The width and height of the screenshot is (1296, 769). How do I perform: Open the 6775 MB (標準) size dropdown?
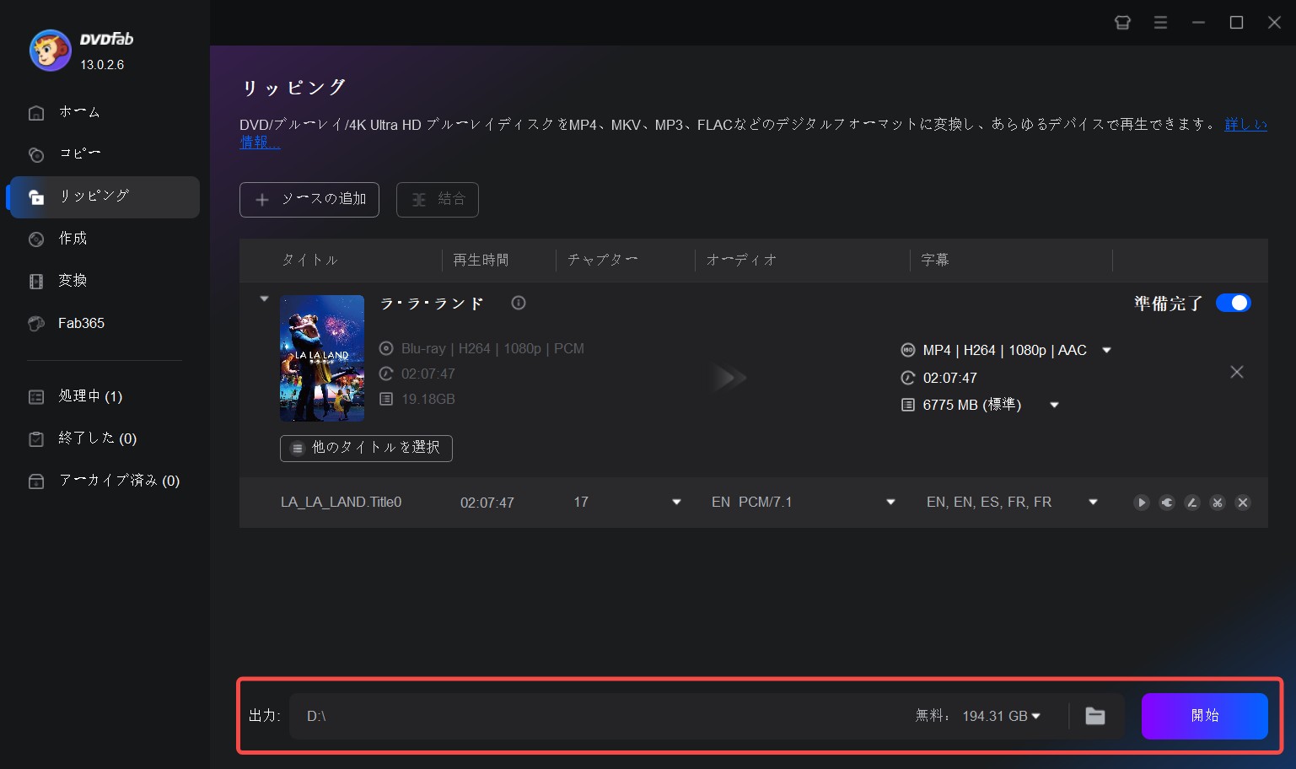(x=1054, y=406)
